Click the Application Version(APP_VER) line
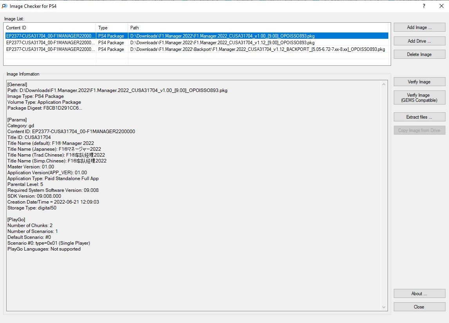 (47, 173)
